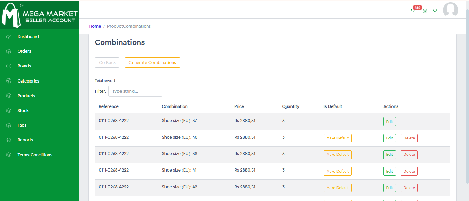Open the envelope messages icon
The width and height of the screenshot is (469, 201).
click(435, 11)
